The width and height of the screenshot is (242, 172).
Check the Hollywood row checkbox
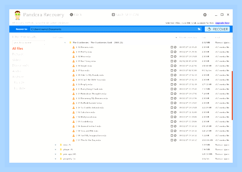pyautogui.click(x=172, y=117)
